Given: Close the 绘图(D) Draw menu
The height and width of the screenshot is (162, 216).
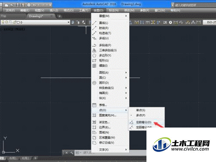Looking at the screenshot, I should coord(98,10).
